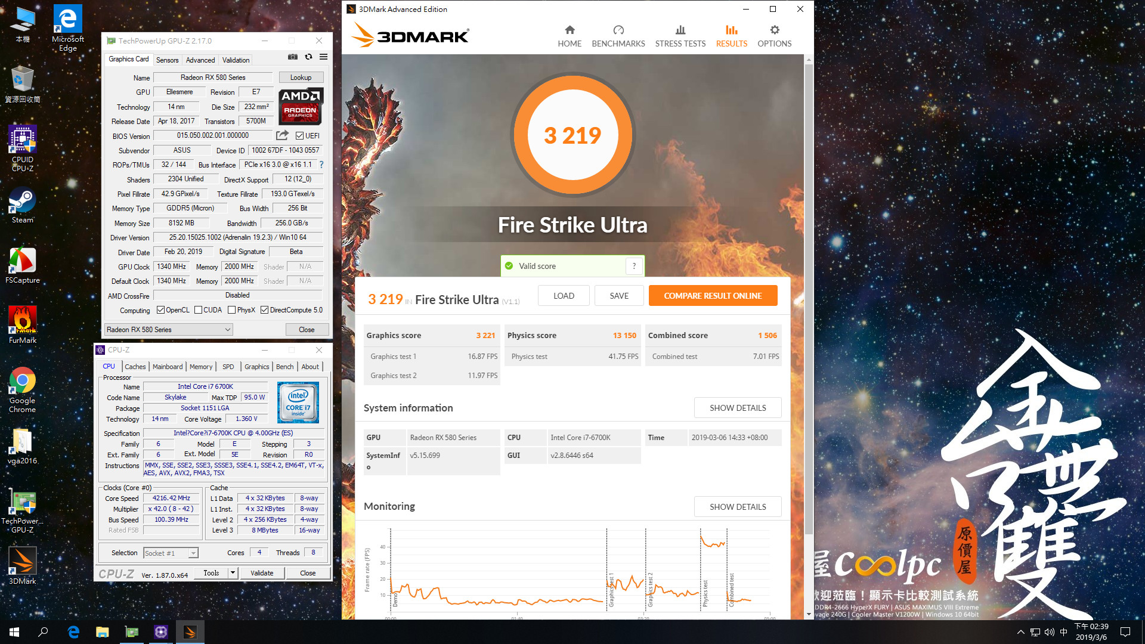Open the Steam desktop icon

23,205
